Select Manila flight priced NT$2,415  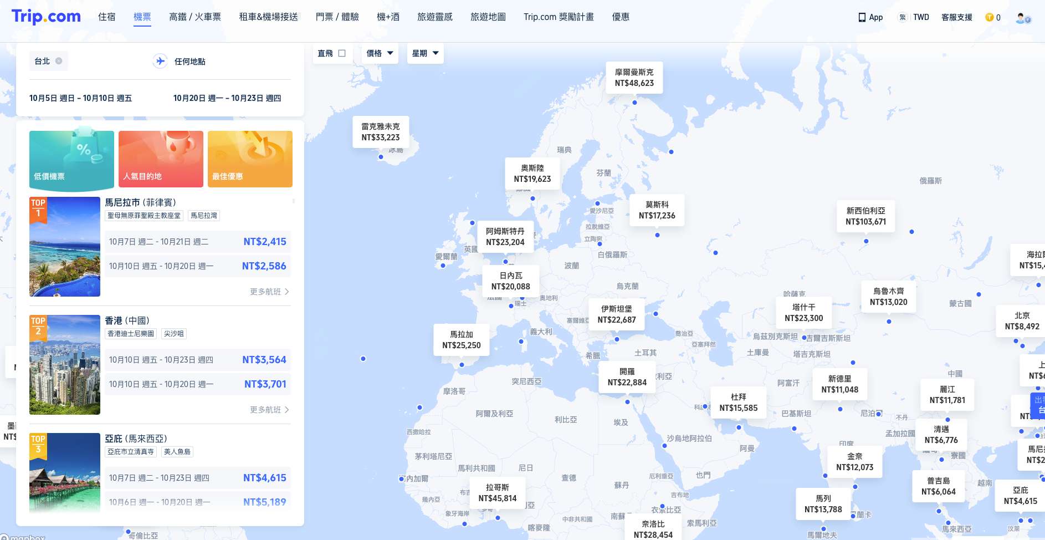click(x=198, y=242)
